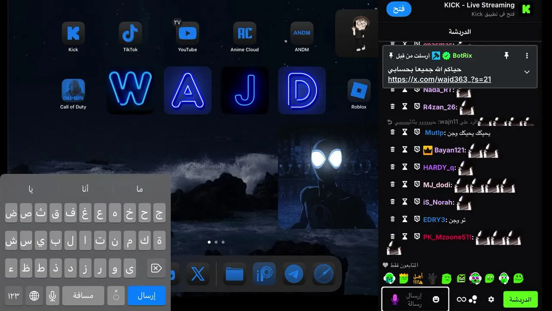The width and height of the screenshot is (552, 311).
Task: Insert the black hand emote
Action: (x=433, y=278)
